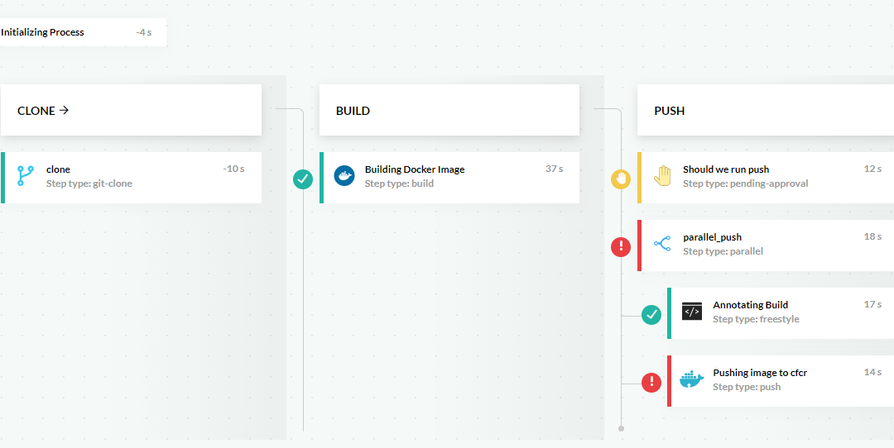This screenshot has width=894, height=448.
Task: Expand the CLONE stage via its arrow
Action: click(x=65, y=110)
